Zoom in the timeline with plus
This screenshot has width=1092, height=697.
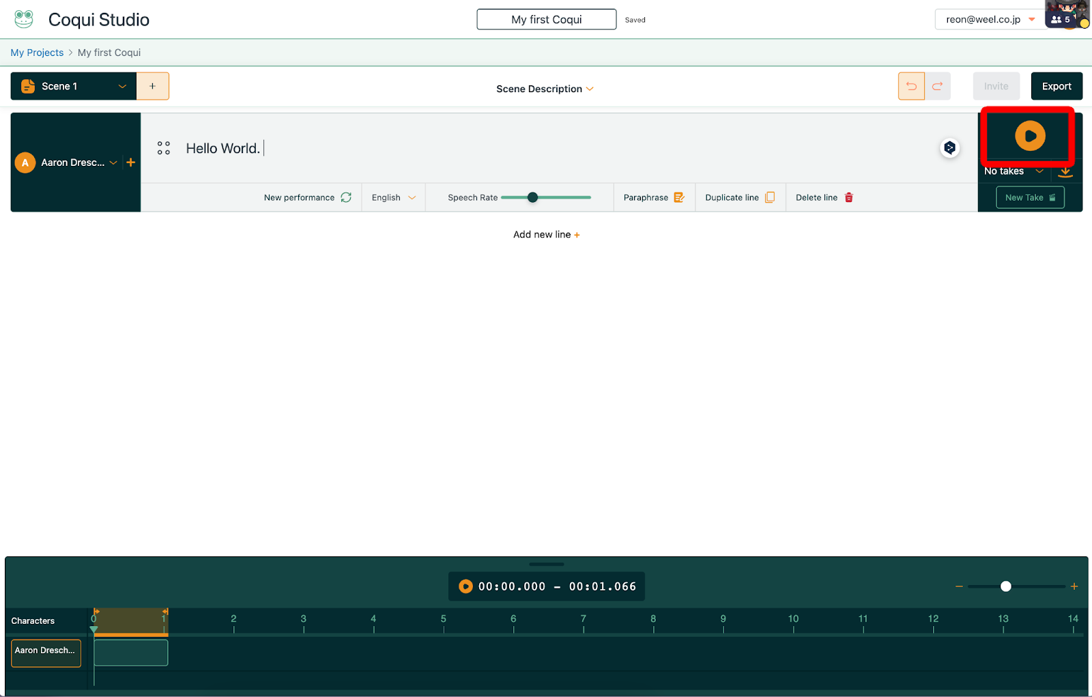pos(1074,586)
